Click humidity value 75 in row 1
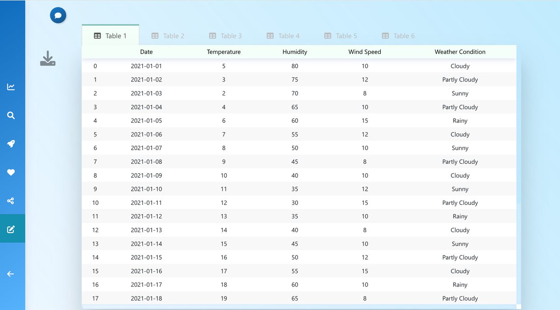Screen dimensions: 560x310 tap(295, 80)
